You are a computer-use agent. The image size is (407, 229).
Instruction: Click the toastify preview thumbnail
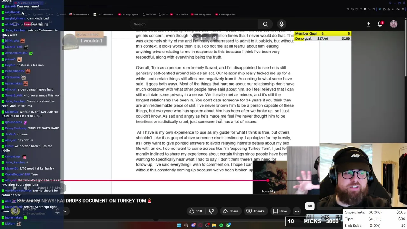(x=270, y=177)
